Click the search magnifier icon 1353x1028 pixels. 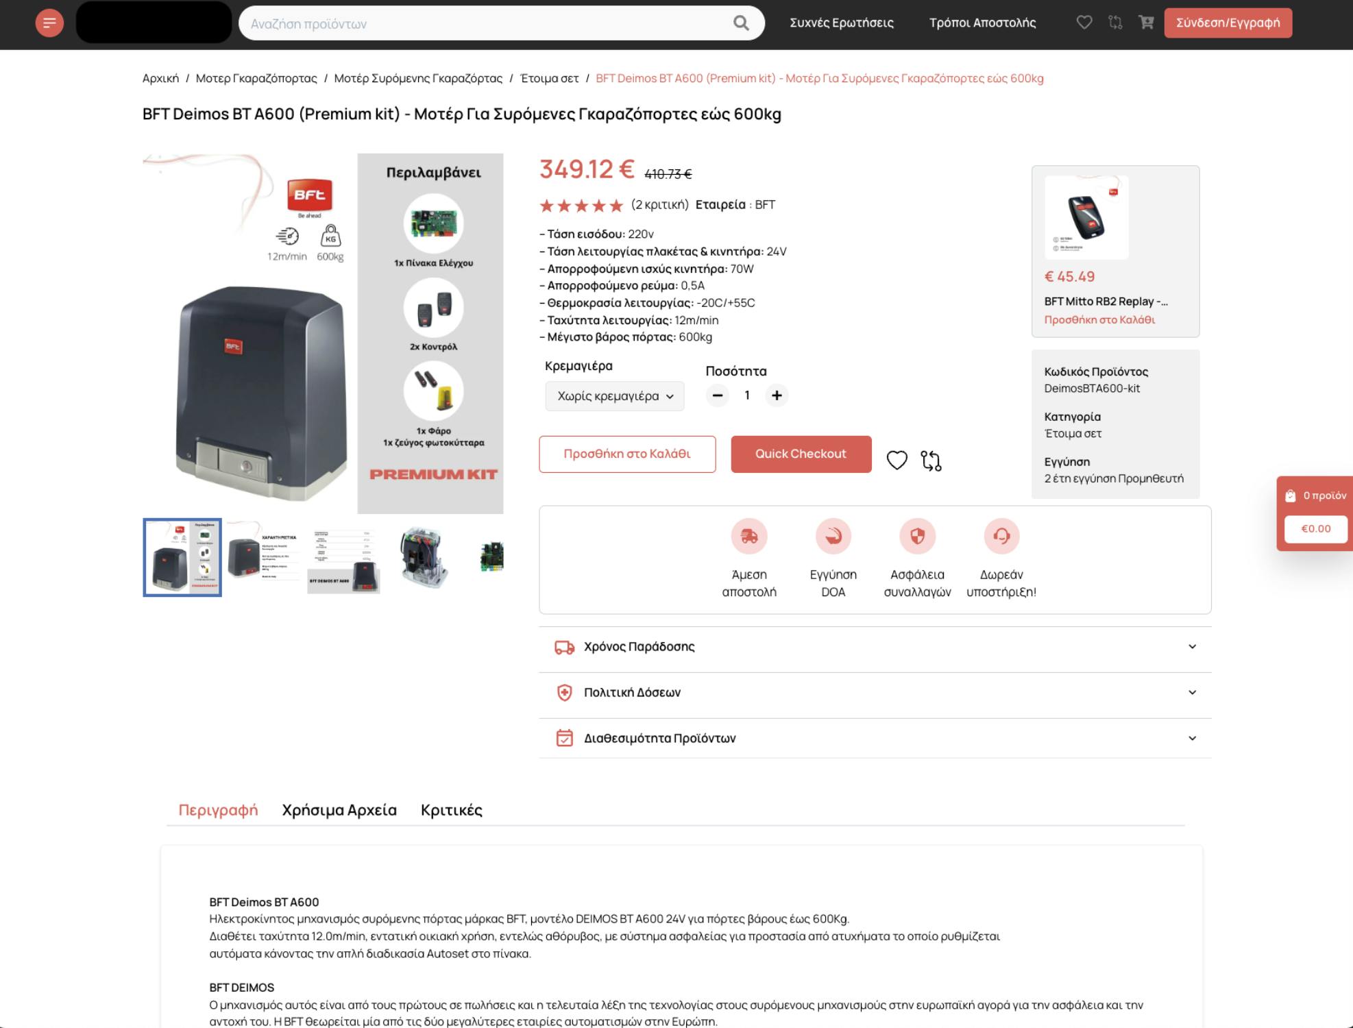coord(741,23)
